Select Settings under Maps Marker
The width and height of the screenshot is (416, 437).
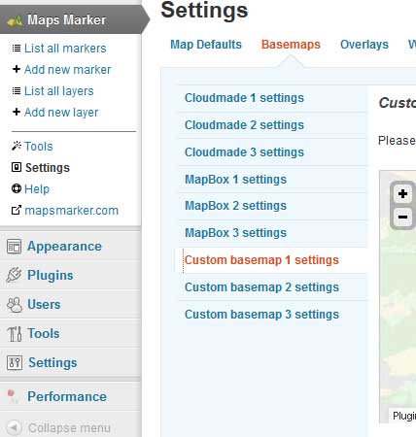(x=48, y=168)
